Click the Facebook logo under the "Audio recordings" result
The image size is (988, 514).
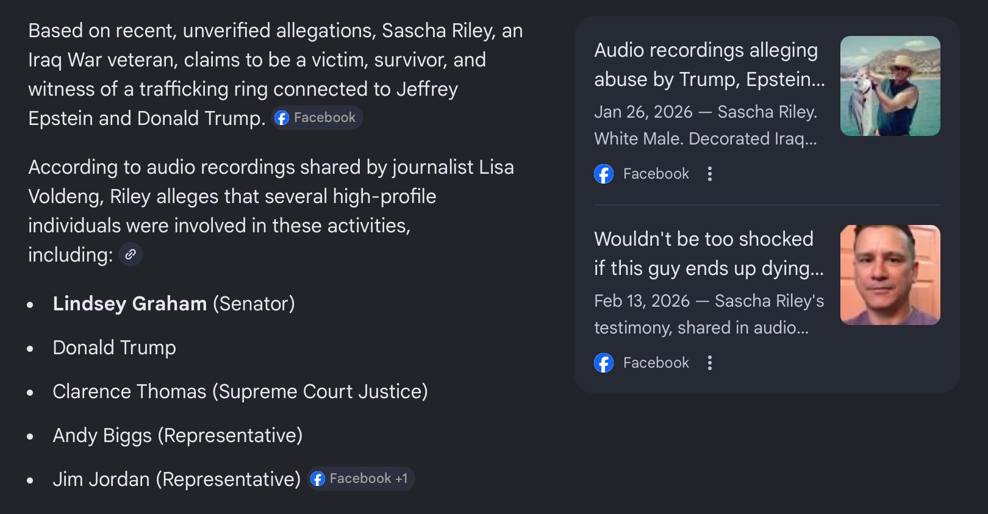604,174
